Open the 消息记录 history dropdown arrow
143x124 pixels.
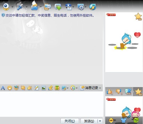[100, 88]
